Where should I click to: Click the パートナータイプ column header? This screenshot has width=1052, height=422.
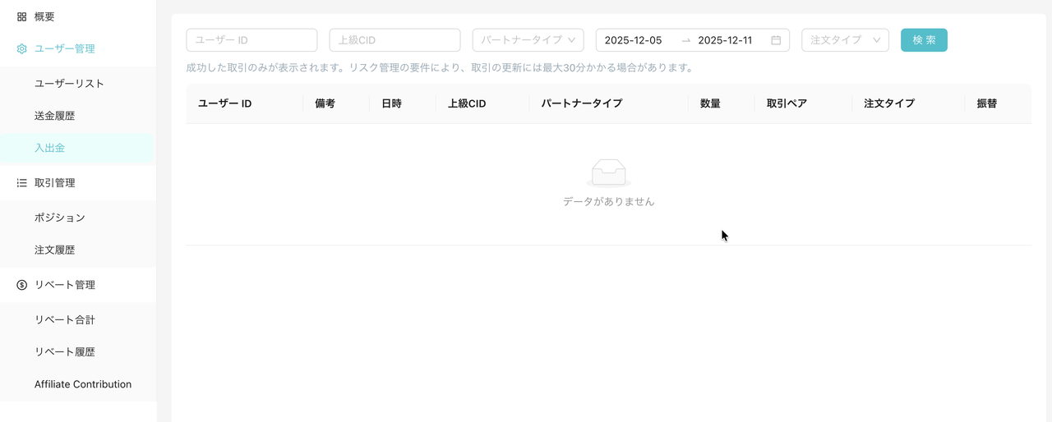[x=581, y=104]
